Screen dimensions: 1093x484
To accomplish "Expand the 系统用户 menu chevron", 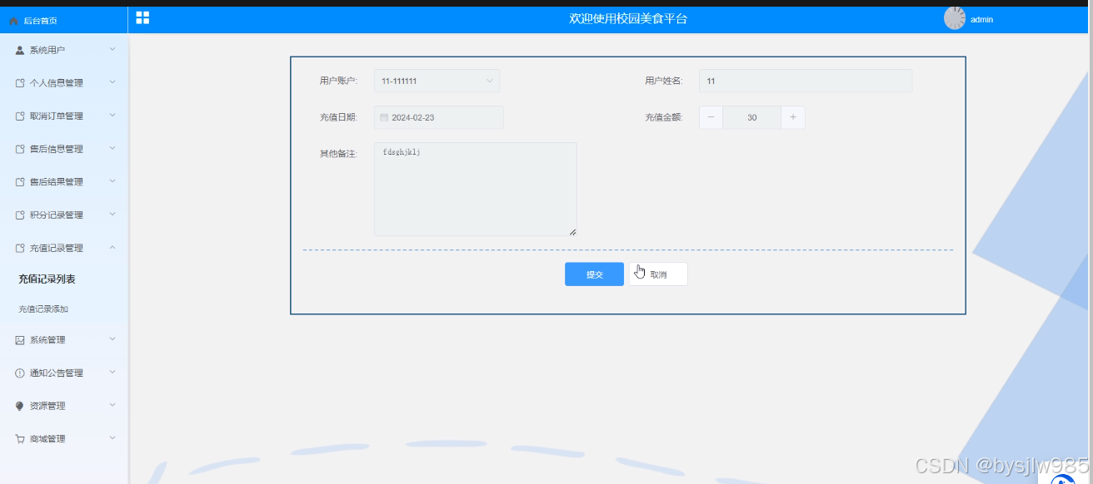I will 112,50.
